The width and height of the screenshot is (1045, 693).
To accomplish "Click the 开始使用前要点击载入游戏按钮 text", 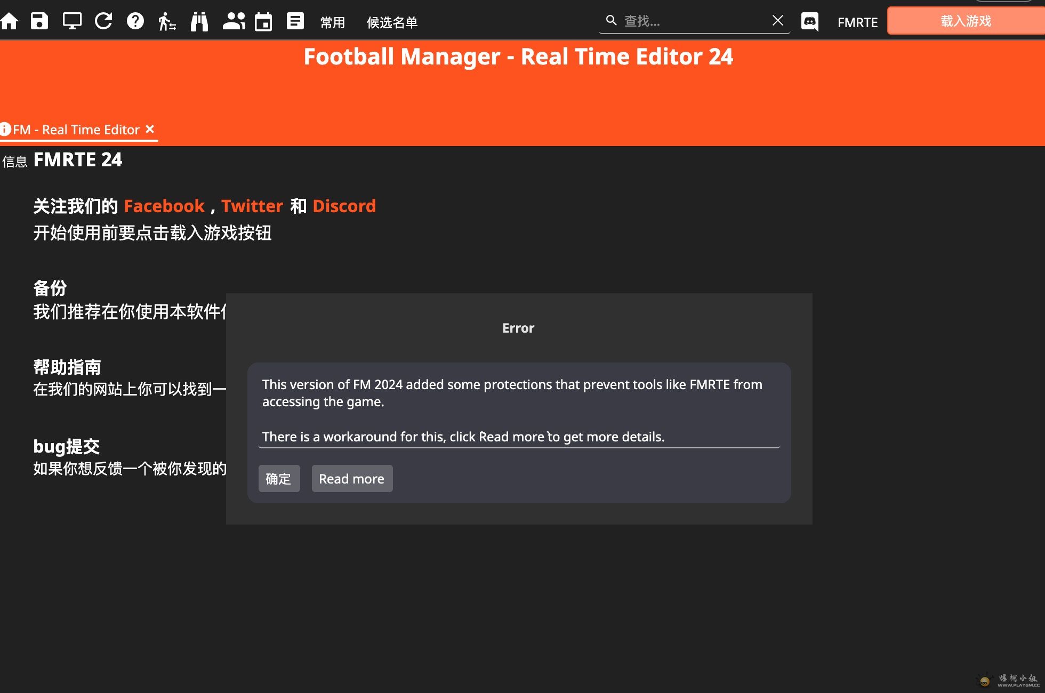I will tap(152, 233).
